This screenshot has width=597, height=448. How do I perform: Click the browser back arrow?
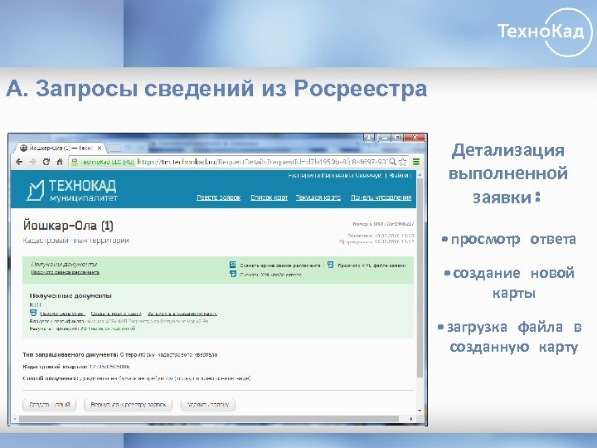(19, 162)
